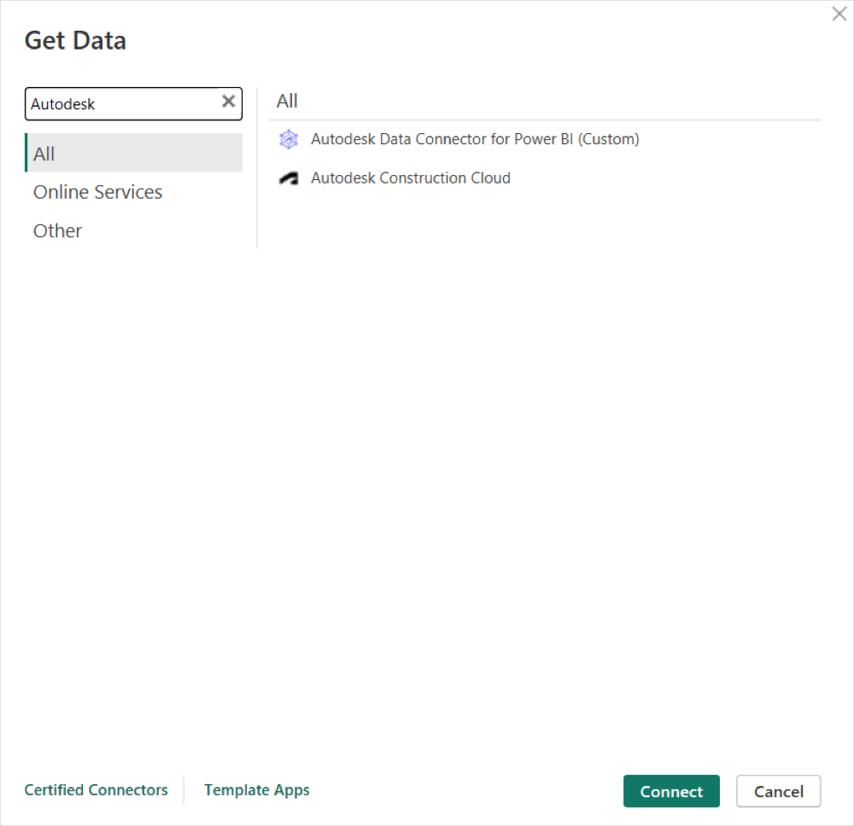Select the All category

133,153
